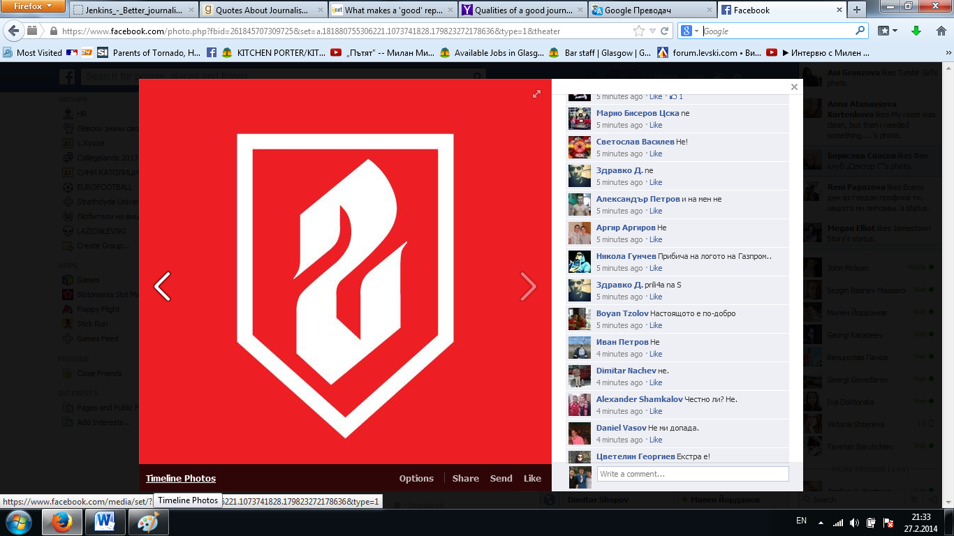
Task: Open Alexander Shamkalov's profile name
Action: [x=639, y=399]
